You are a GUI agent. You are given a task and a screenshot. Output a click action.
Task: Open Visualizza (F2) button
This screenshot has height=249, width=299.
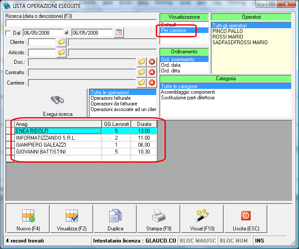point(72,219)
